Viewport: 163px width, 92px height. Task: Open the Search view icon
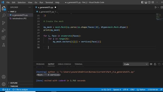pos(4,16)
